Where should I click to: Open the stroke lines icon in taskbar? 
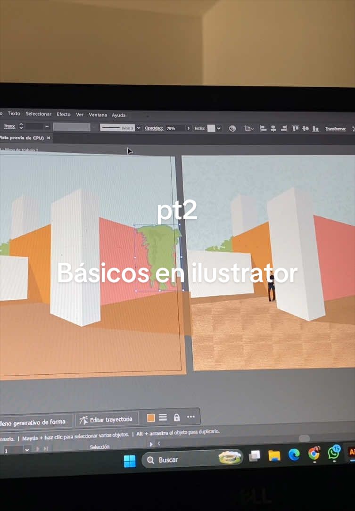pyautogui.click(x=163, y=418)
